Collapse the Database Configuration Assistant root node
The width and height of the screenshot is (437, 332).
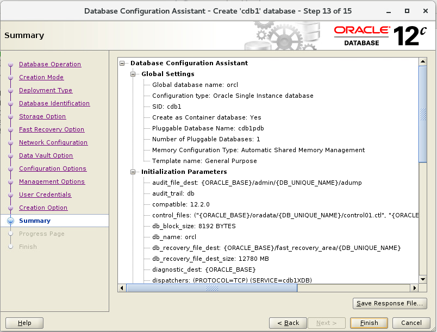click(x=122, y=63)
